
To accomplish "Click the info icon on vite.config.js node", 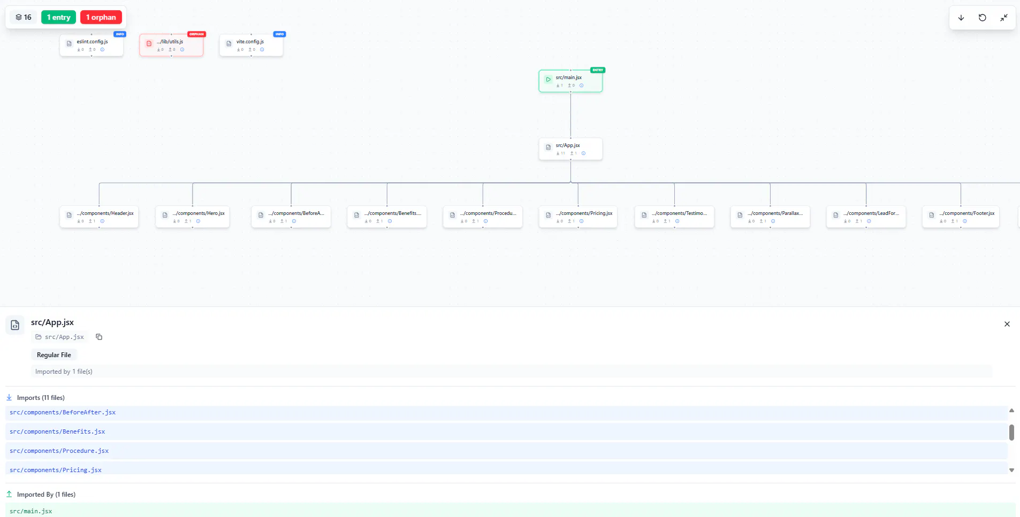I will click(262, 50).
